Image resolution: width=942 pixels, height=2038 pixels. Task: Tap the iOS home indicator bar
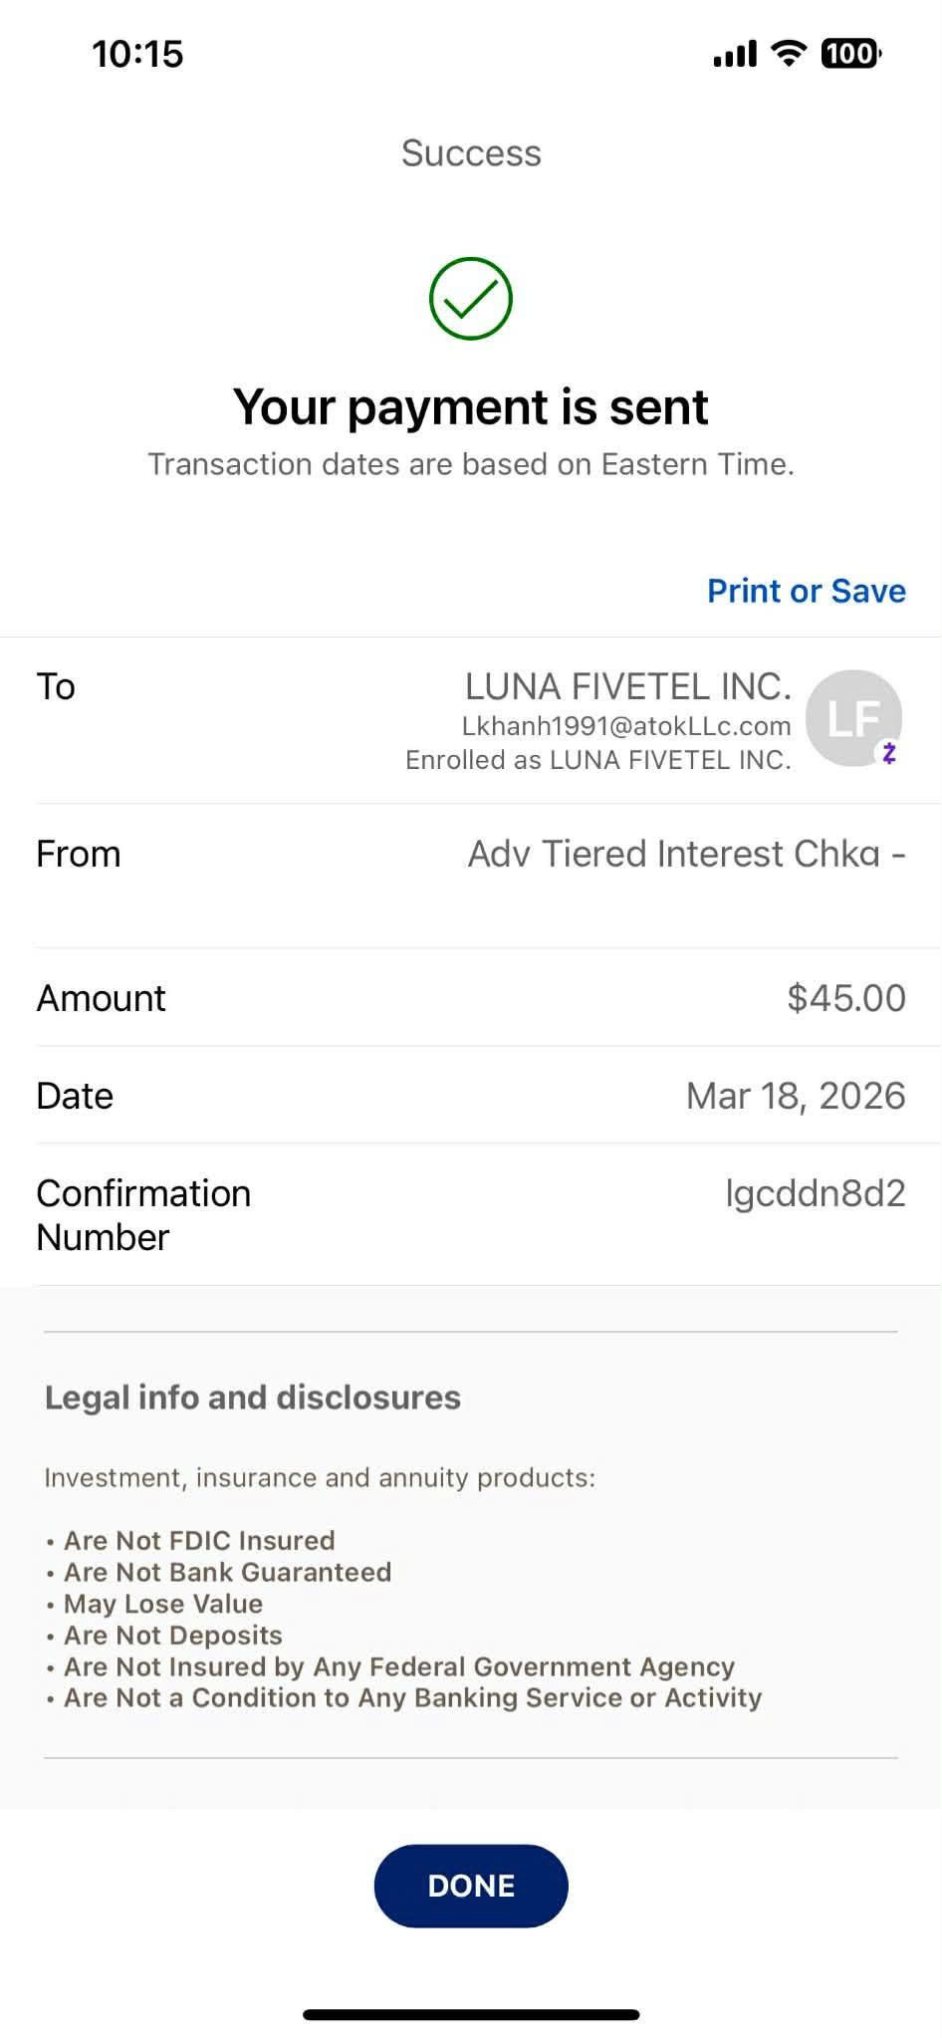471,2014
